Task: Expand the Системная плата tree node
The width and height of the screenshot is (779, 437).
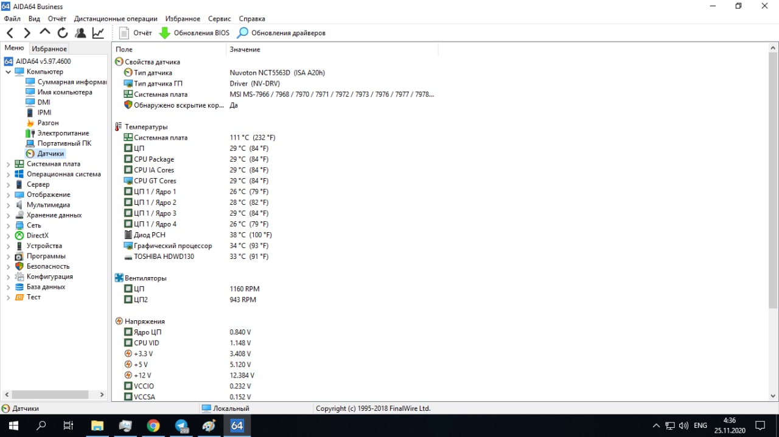Action: [x=8, y=164]
